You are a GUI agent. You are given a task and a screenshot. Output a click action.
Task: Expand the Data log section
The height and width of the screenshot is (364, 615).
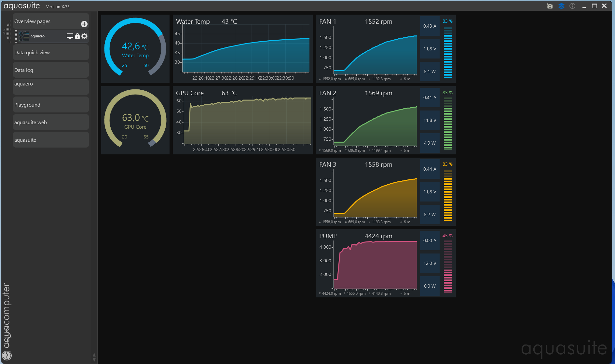pos(51,70)
